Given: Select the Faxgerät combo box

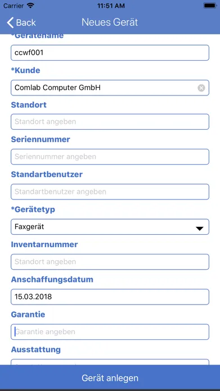Looking at the screenshot, I should pos(110,227).
